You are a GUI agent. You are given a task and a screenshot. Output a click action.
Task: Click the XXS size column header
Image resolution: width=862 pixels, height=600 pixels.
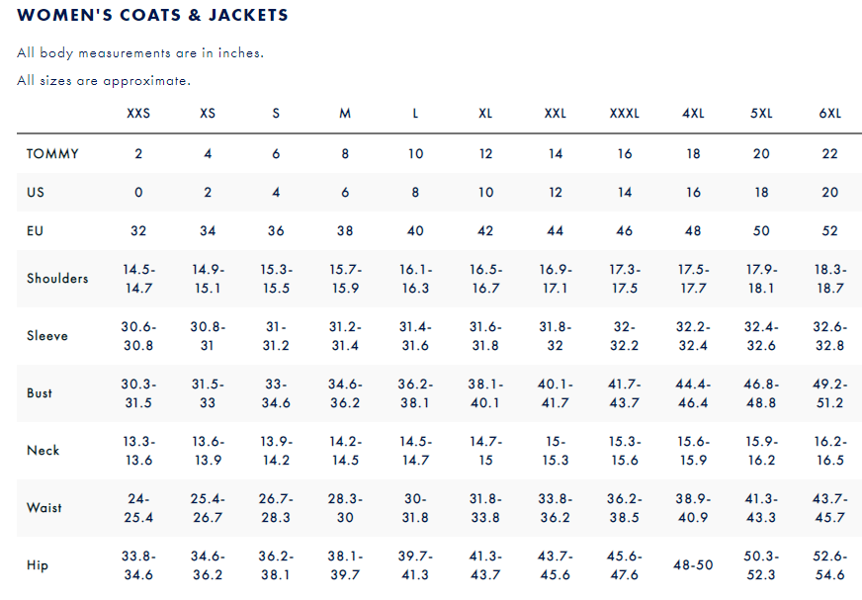click(138, 114)
